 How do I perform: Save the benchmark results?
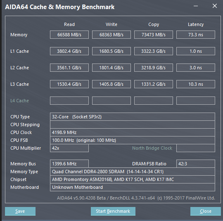20,211
